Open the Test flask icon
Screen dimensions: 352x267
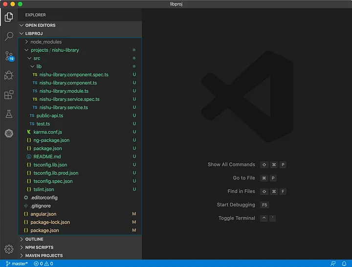click(9, 114)
